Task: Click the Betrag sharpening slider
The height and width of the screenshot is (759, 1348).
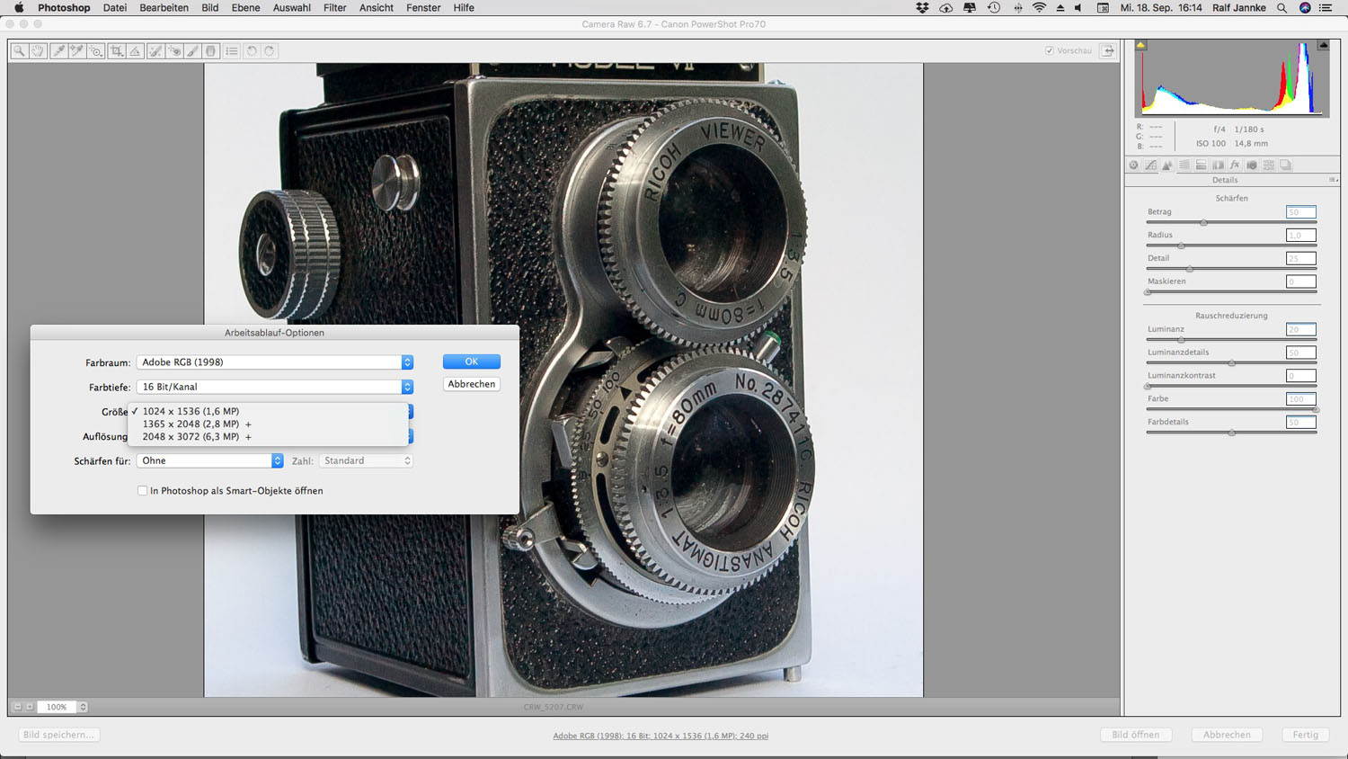Action: point(1231,222)
